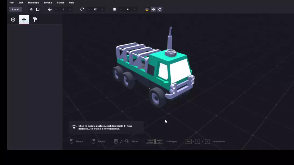Decrease the move snap value
The height and width of the screenshot is (165, 294).
coord(56,9)
